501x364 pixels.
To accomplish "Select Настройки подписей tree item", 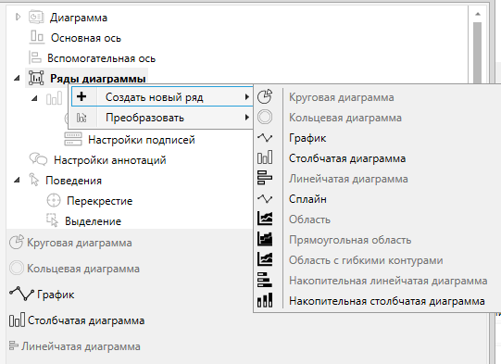I will click(x=142, y=140).
